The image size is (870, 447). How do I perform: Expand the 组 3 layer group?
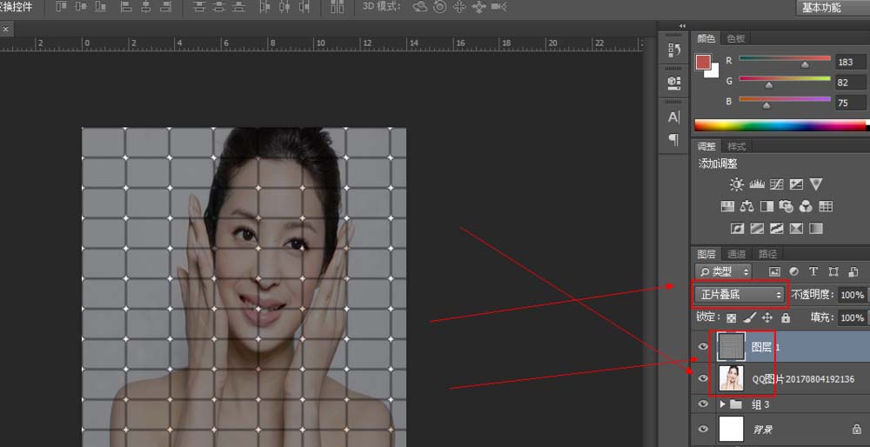722,404
